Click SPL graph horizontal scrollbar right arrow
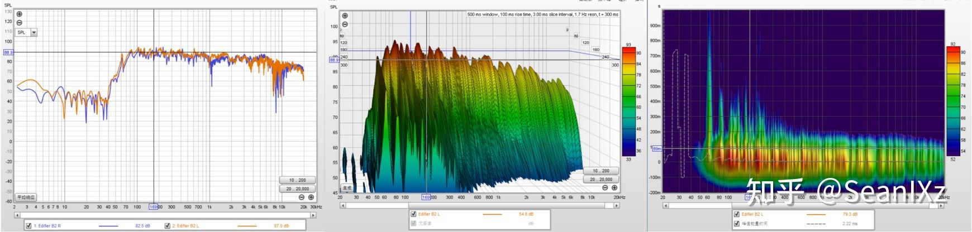This screenshot has width=972, height=232. 313,214
